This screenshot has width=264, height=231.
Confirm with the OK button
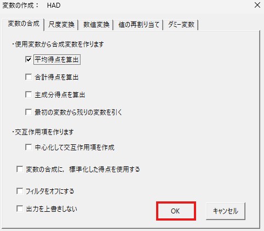[x=176, y=211]
